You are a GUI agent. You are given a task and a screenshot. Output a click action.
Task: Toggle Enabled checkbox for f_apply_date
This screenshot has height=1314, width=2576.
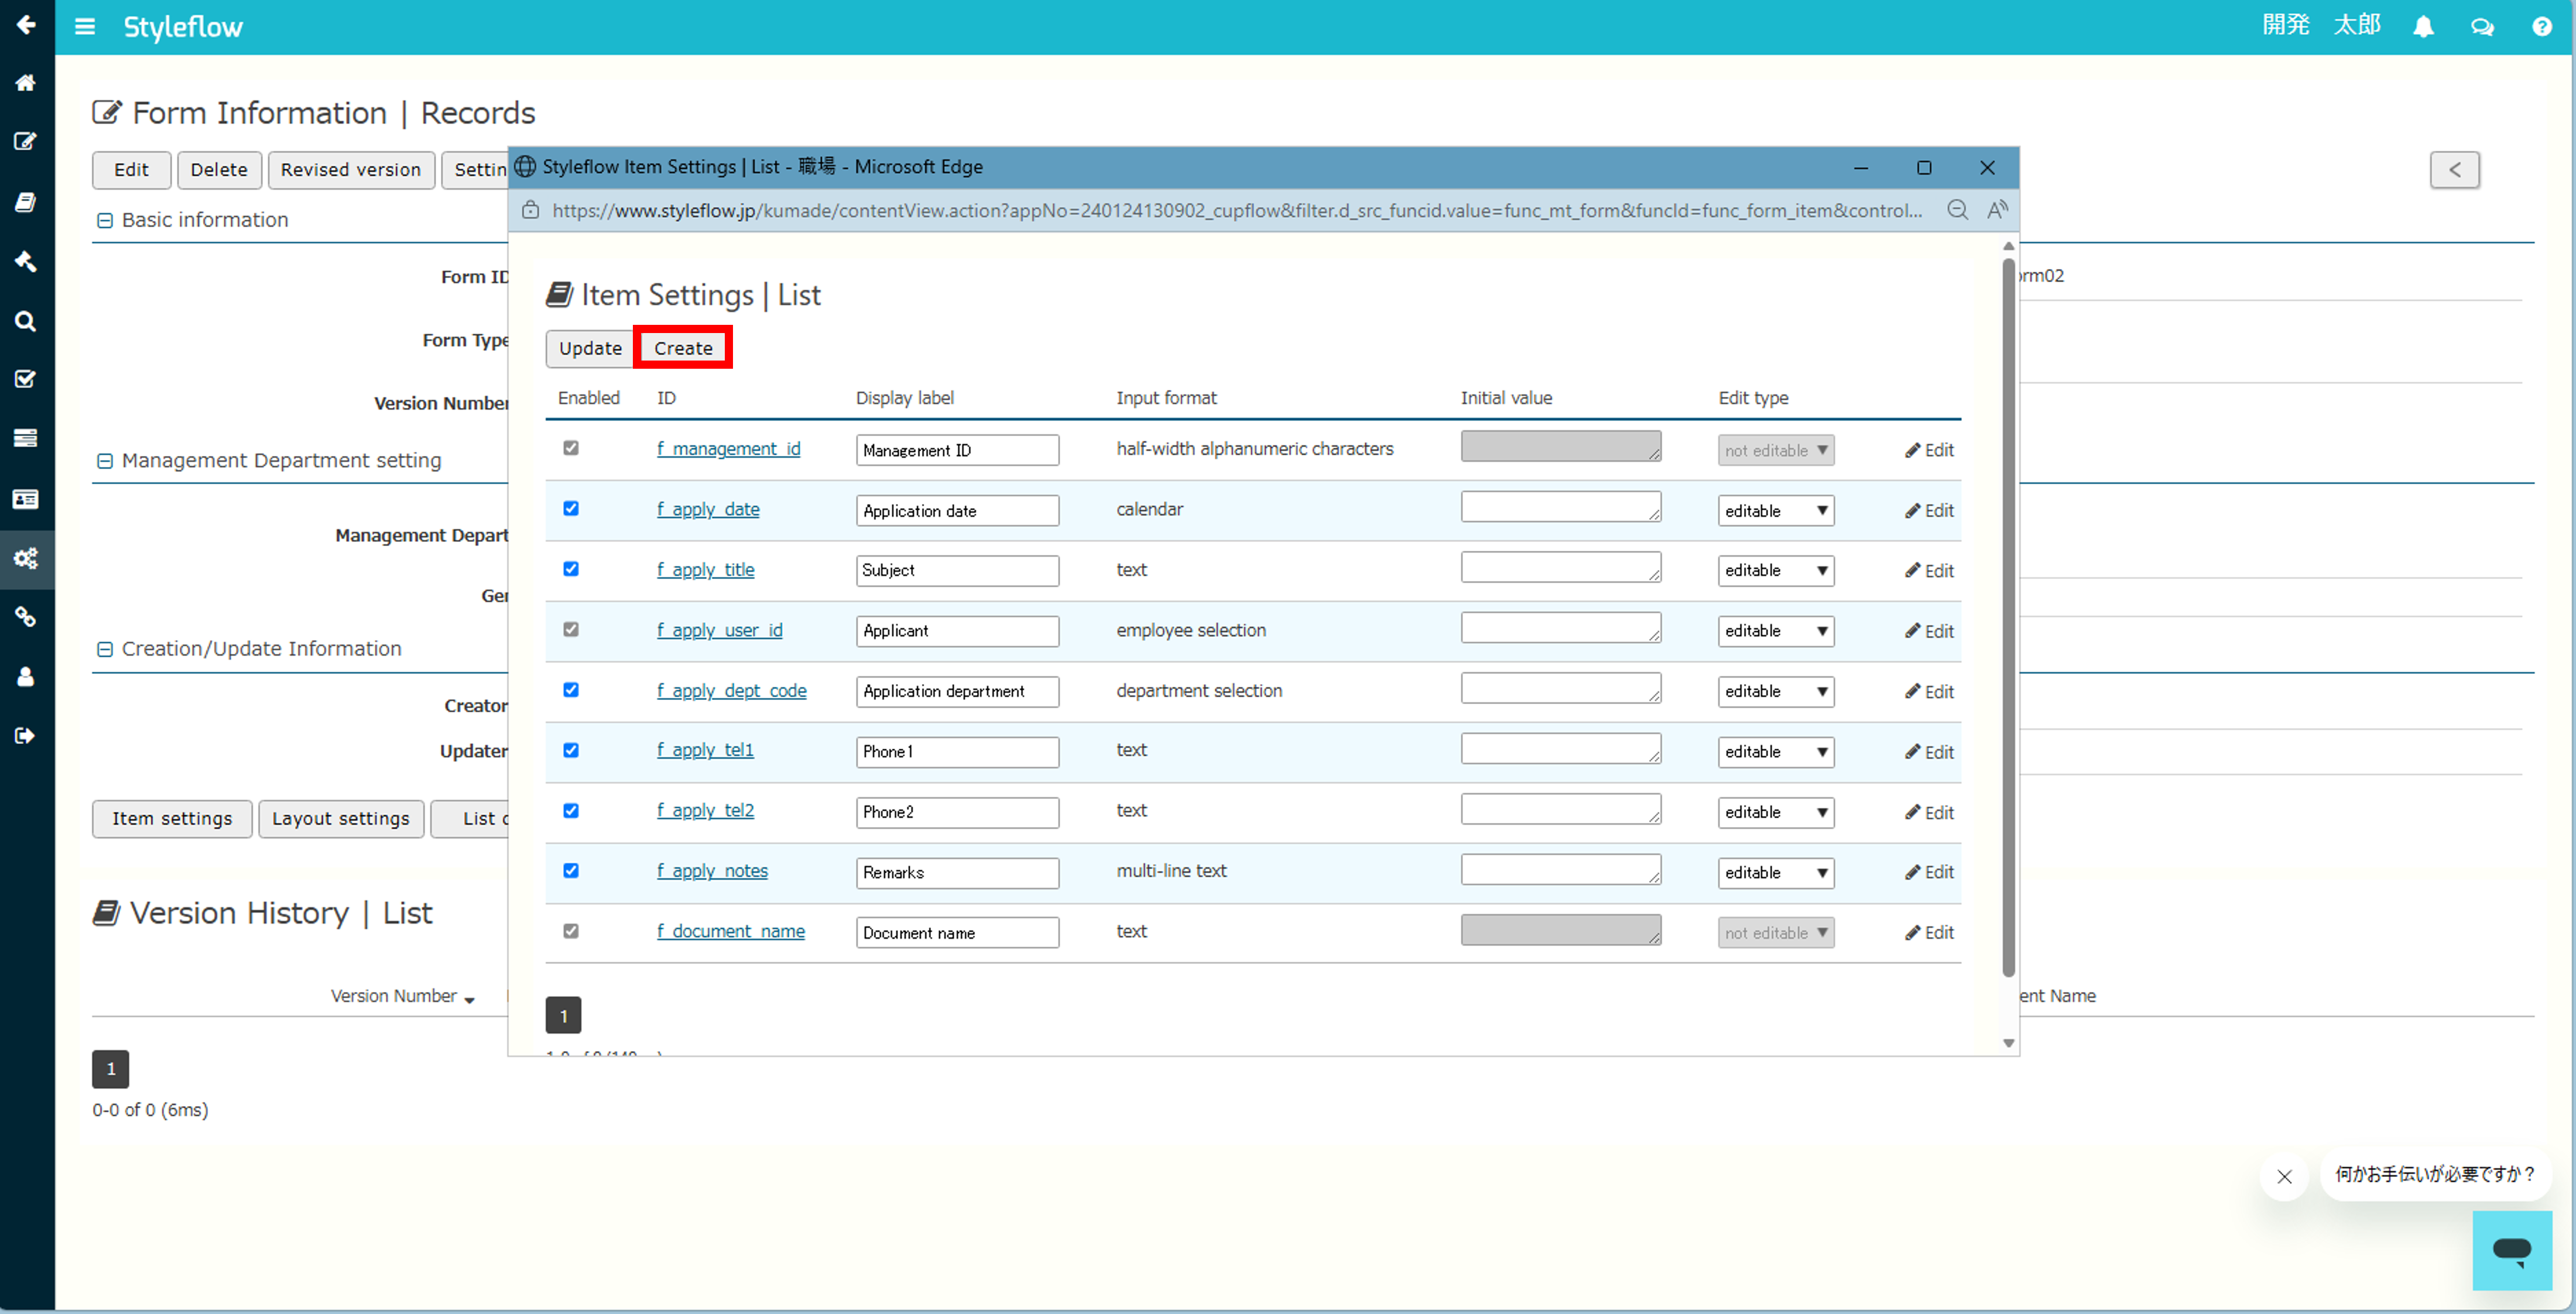coord(571,508)
